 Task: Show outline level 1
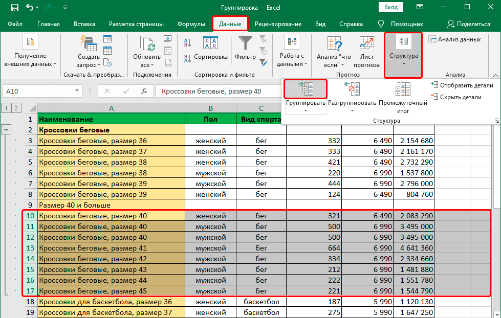6,108
